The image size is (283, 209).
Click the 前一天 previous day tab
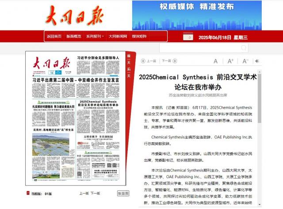pyautogui.click(x=129, y=59)
